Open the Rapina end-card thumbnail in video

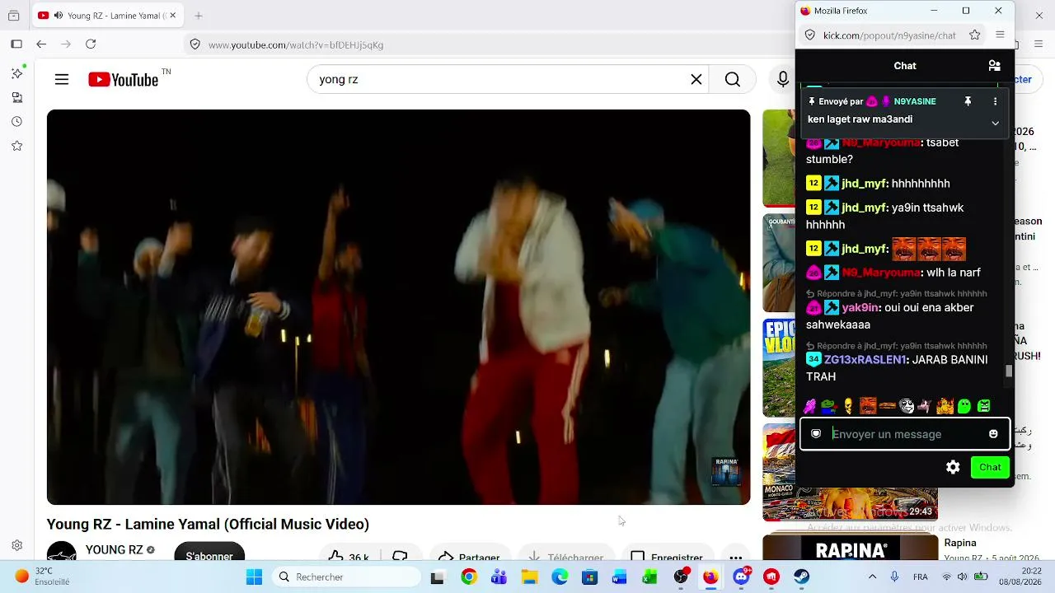click(726, 472)
